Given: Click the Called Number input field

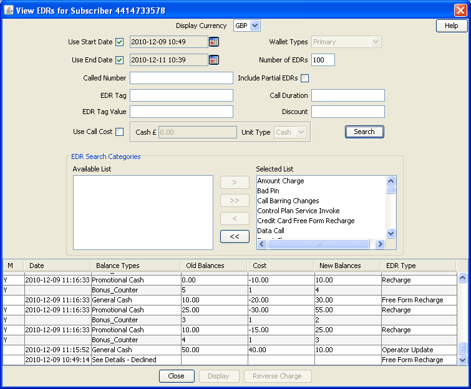Looking at the screenshot, I should point(181,78).
